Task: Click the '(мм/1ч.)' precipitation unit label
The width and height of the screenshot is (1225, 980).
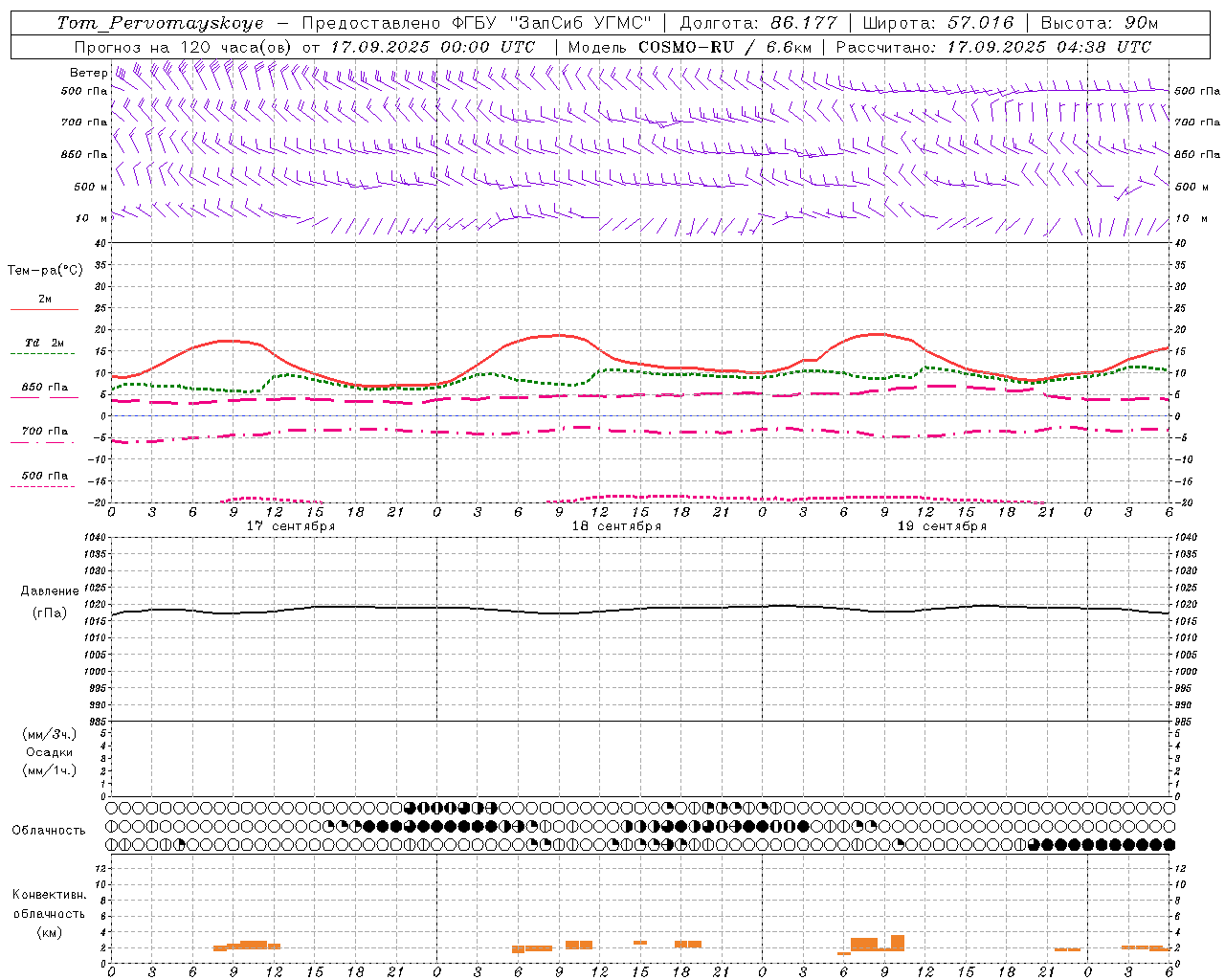Action: point(49,770)
